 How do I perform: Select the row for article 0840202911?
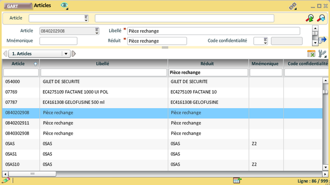click(x=162, y=123)
